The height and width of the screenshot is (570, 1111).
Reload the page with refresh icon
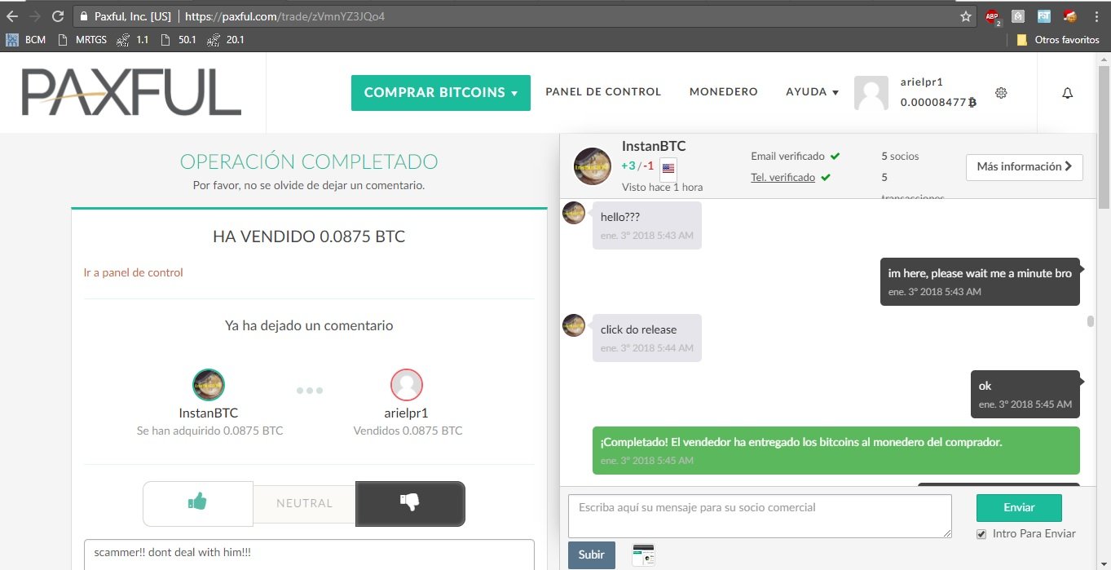tap(58, 15)
